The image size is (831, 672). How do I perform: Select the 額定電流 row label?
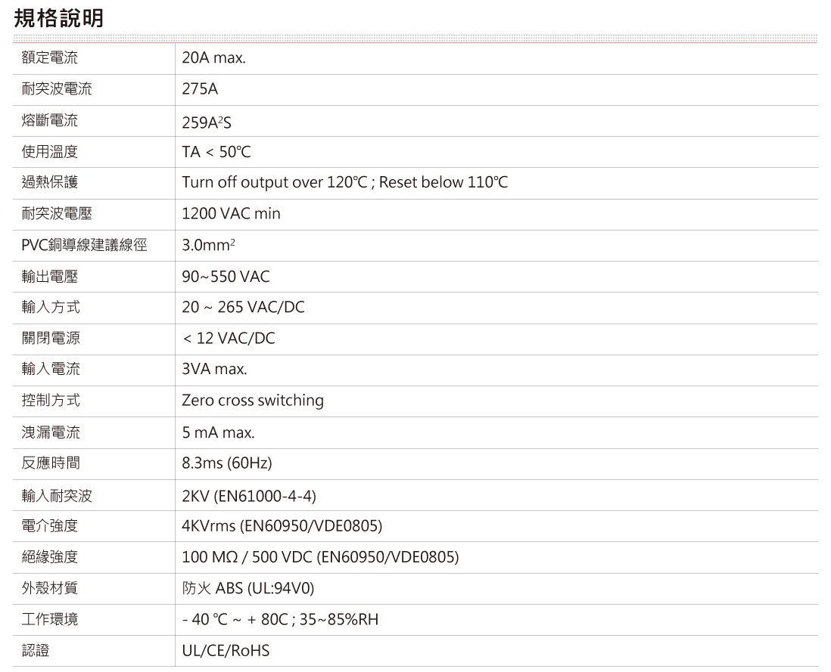point(49,58)
